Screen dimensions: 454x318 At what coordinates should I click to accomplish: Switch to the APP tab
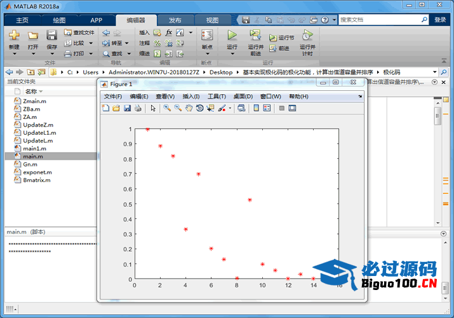(96, 20)
